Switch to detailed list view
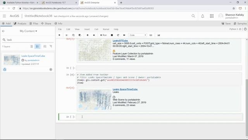 click(38, 46)
